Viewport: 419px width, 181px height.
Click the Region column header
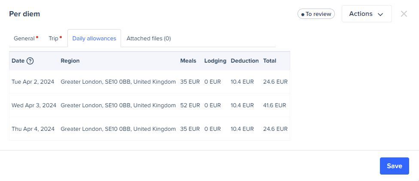pos(70,61)
